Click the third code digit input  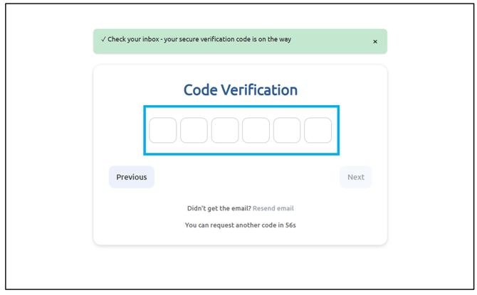pyautogui.click(x=225, y=131)
